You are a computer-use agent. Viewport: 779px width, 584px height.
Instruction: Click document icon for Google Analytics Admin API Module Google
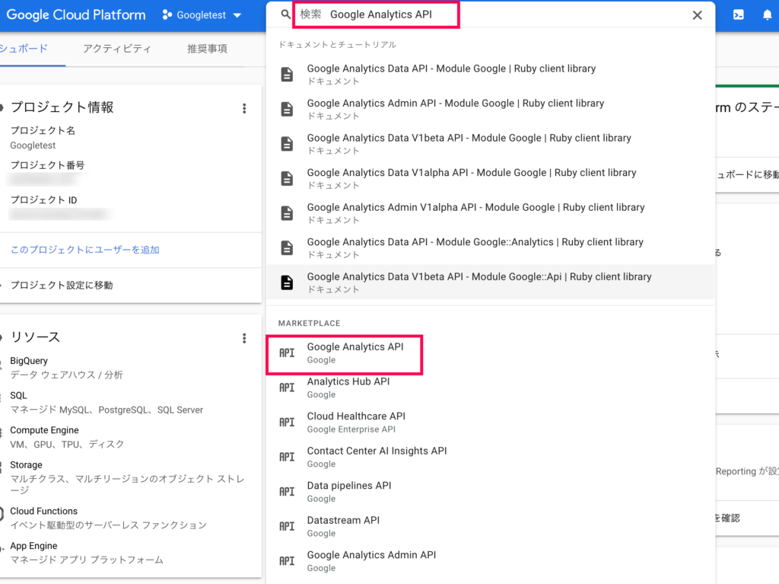pos(287,110)
